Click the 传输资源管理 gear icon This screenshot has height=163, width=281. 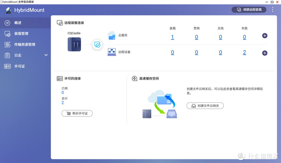click(7, 44)
